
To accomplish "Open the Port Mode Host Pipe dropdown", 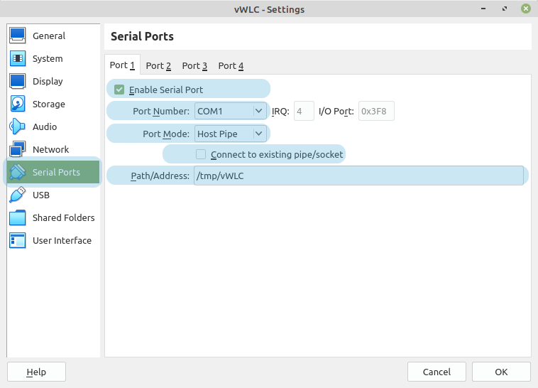I will point(230,134).
